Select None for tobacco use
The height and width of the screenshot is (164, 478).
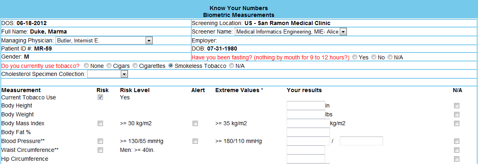point(86,66)
